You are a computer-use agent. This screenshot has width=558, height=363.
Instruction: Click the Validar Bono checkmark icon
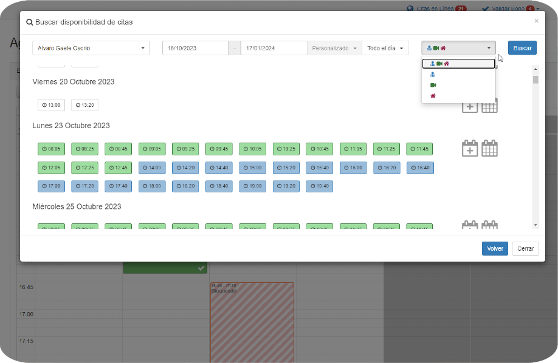485,8
